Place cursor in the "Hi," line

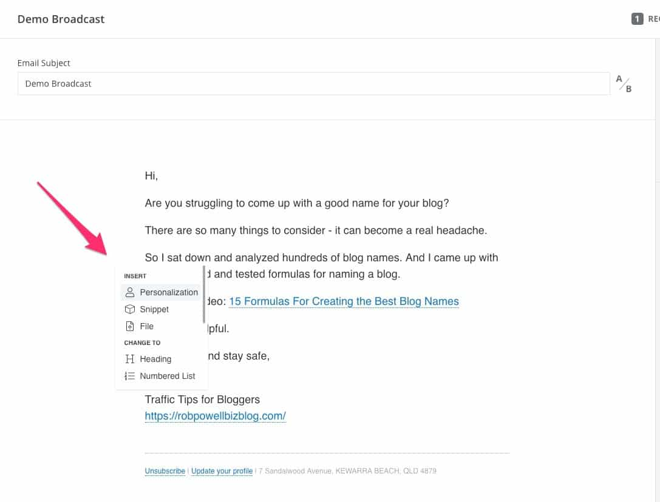coord(151,176)
